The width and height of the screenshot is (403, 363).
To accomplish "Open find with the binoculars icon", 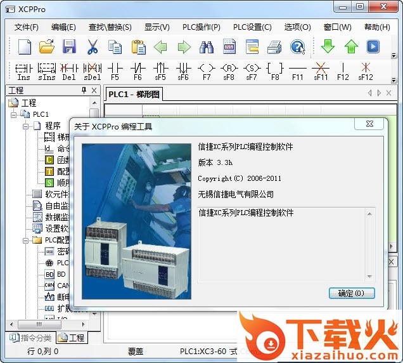I will [x=207, y=47].
